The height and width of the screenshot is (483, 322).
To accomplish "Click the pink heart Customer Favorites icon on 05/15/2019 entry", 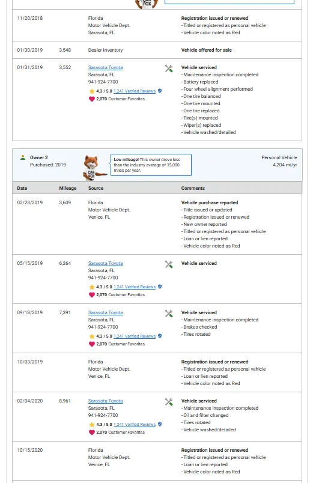I will (x=91, y=295).
